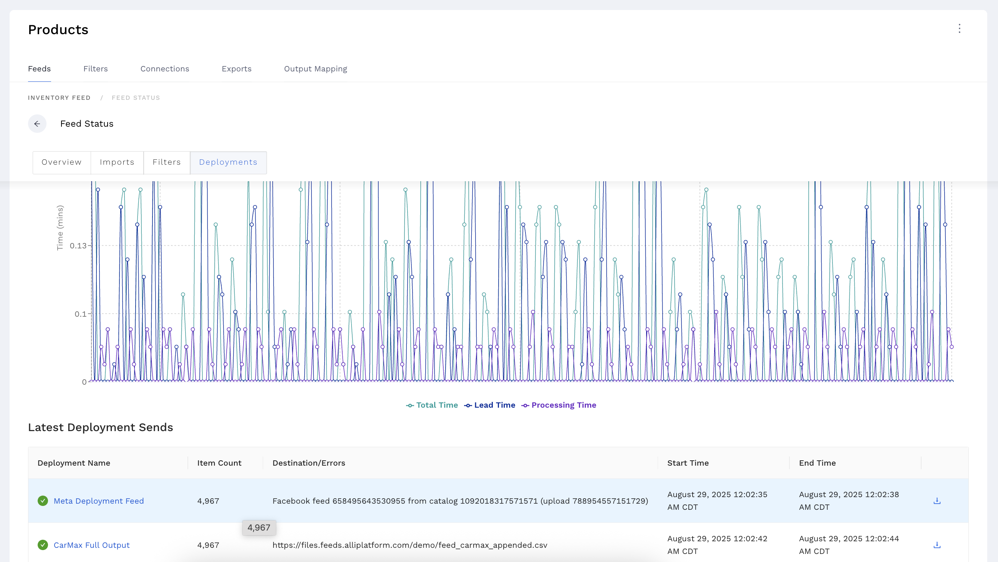Click the Item Count column header
998x562 pixels.
point(219,463)
